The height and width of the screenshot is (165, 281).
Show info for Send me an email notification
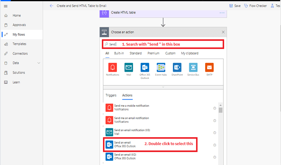pos(214,121)
